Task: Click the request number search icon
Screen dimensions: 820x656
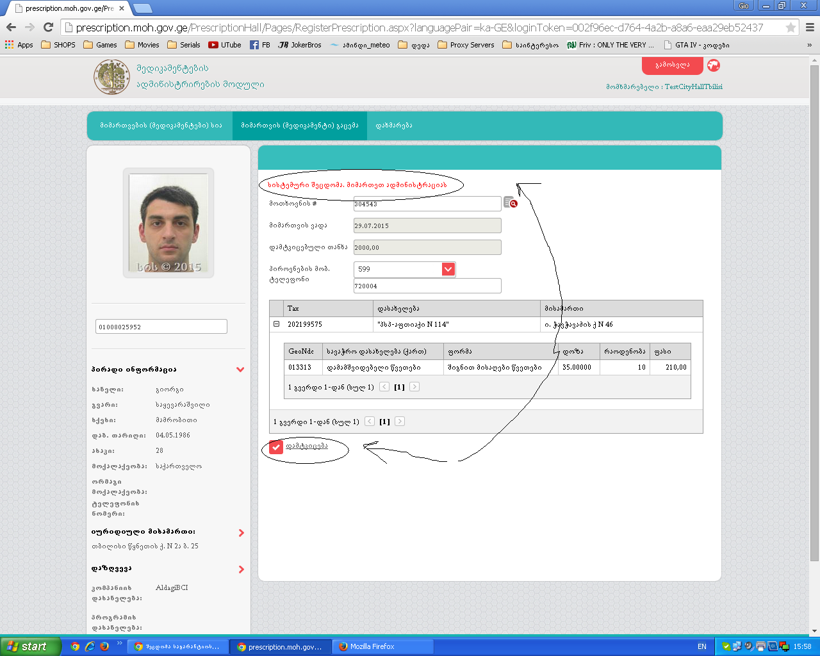Action: [510, 203]
